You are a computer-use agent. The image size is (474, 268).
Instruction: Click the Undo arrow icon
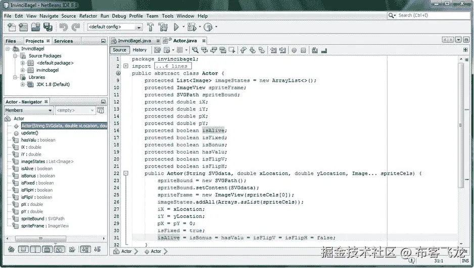64,27
